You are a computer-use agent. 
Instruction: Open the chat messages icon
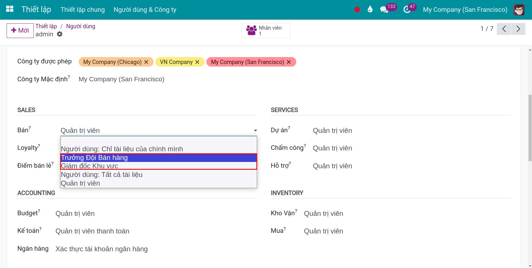[x=384, y=10]
